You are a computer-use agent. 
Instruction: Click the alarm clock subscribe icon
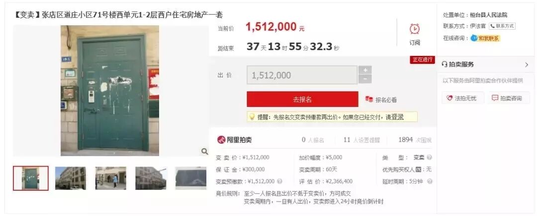[414, 29]
